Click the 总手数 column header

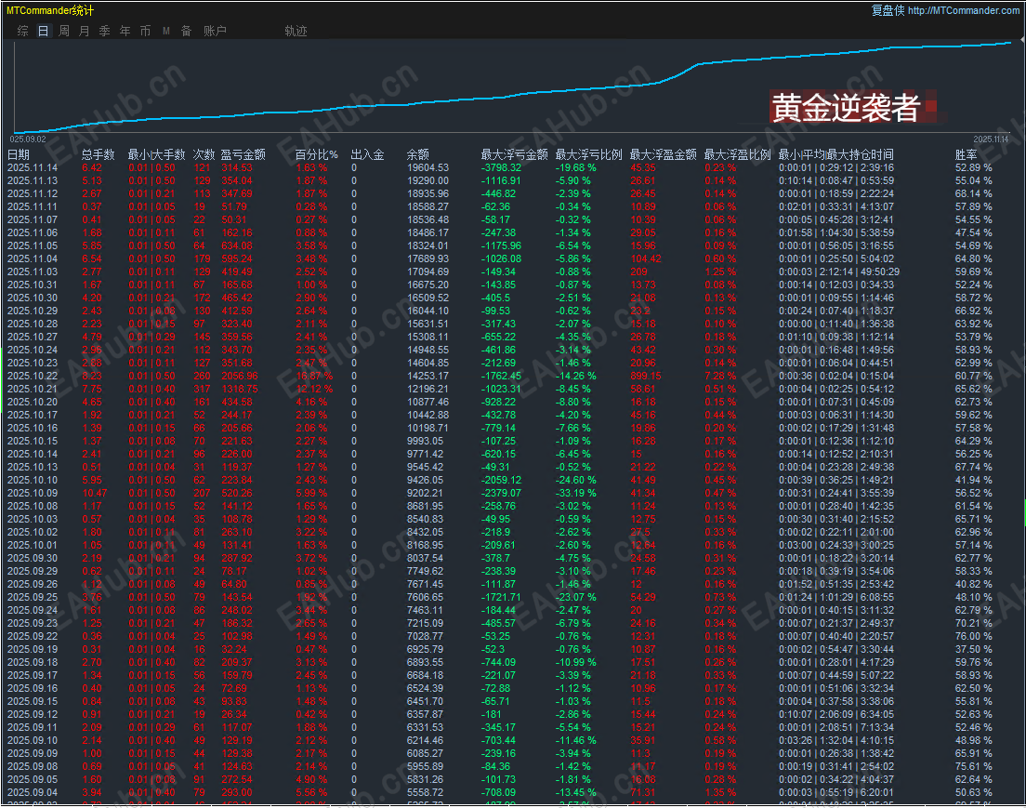pos(99,154)
